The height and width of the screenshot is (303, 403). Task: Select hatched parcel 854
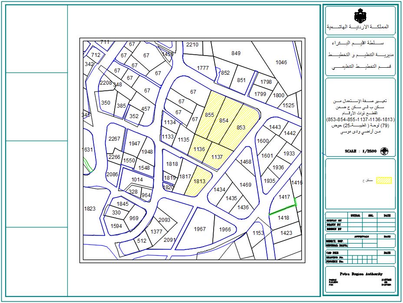(x=224, y=121)
